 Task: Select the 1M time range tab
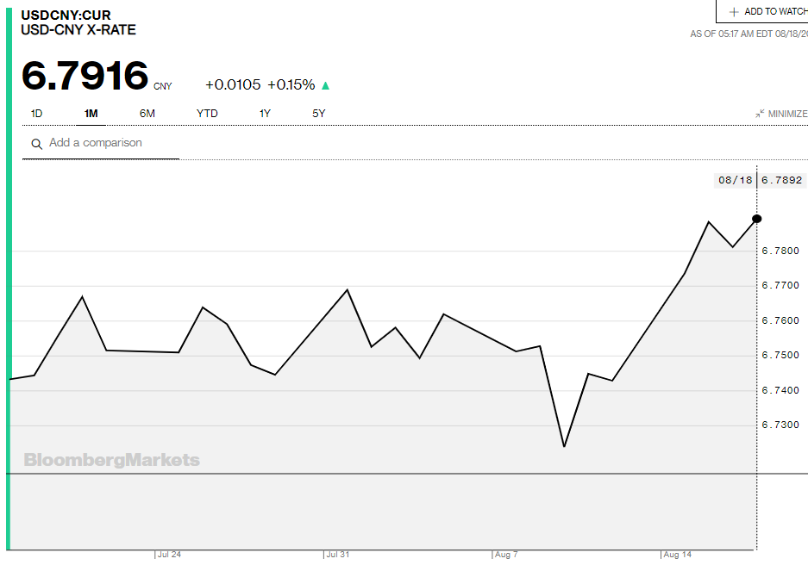pos(91,114)
